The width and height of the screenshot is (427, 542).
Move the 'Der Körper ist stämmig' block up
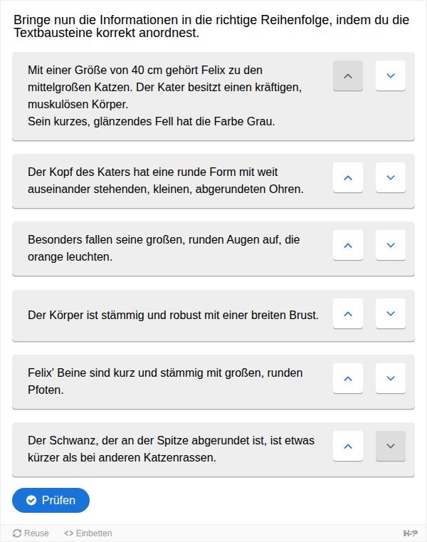coord(348,313)
